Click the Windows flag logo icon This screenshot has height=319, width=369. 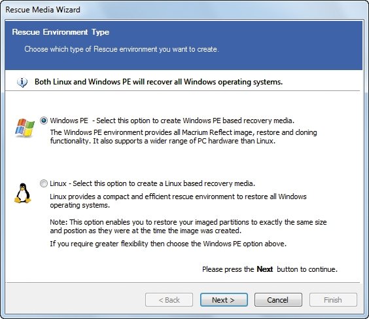click(25, 128)
